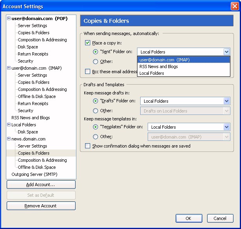
Task: Open Disk Space under the POP account
Action: point(28,47)
